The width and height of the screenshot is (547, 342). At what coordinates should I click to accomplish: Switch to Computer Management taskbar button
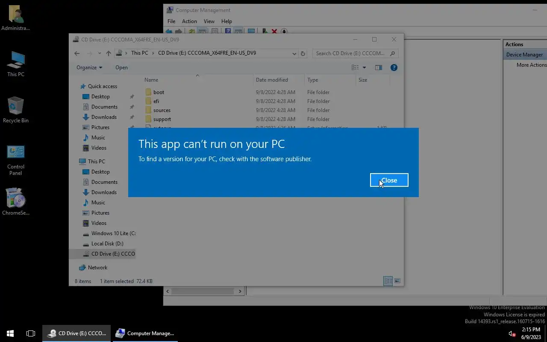tap(145, 333)
